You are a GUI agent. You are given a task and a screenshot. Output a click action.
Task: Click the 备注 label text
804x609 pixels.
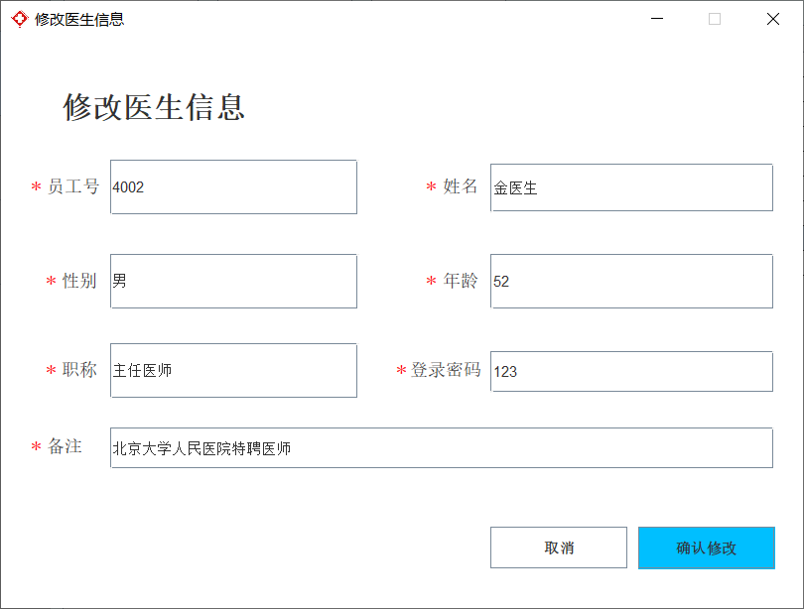click(x=65, y=446)
